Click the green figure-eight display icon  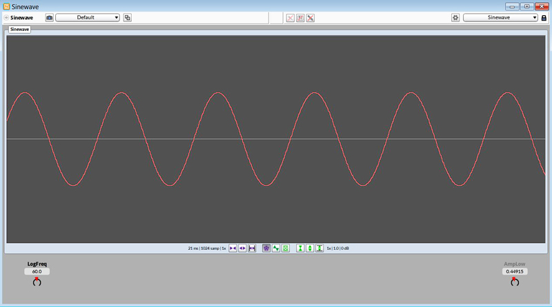coord(286,248)
